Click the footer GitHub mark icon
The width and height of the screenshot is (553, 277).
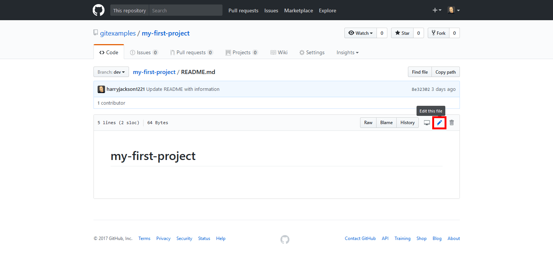tap(285, 240)
